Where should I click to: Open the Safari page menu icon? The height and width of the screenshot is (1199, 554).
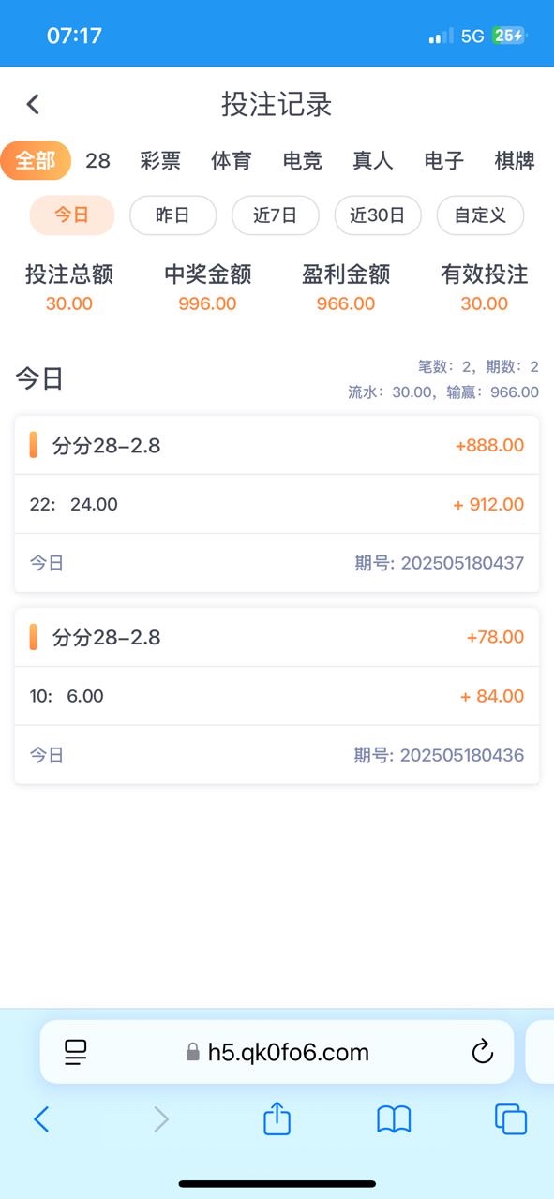pyautogui.click(x=76, y=1052)
